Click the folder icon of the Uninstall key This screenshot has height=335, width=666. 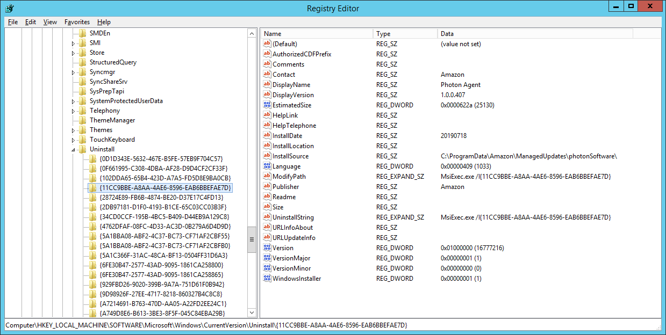click(x=82, y=149)
